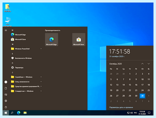Expand the Start menu hamburger icon
156x118 pixels.
tap(6, 30)
